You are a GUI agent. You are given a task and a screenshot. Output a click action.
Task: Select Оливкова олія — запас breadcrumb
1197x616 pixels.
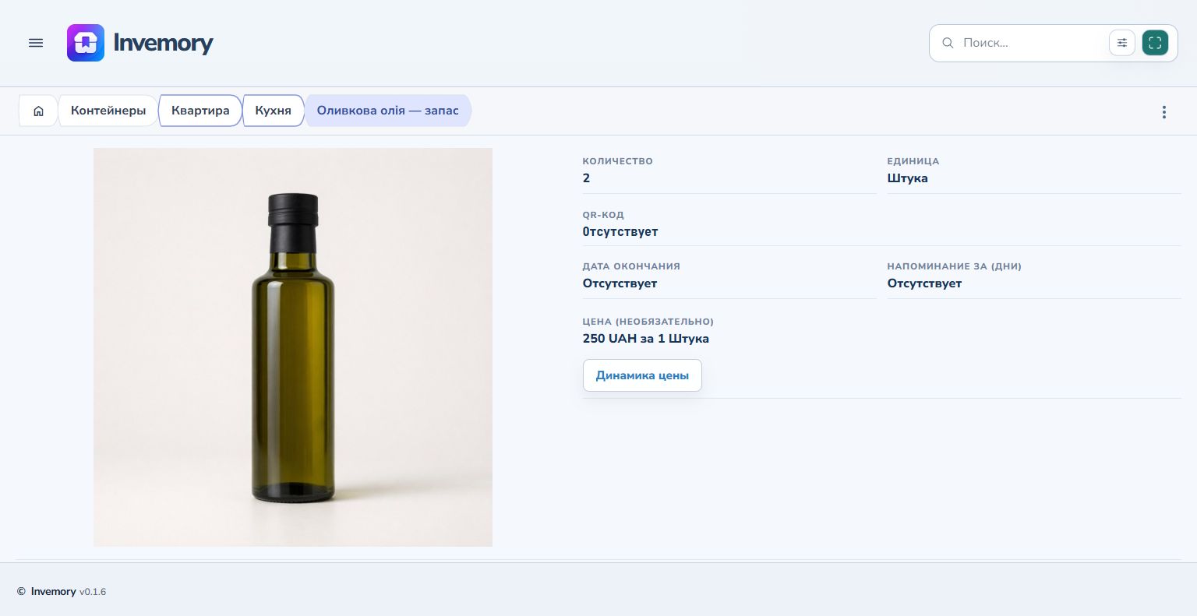[x=388, y=111]
